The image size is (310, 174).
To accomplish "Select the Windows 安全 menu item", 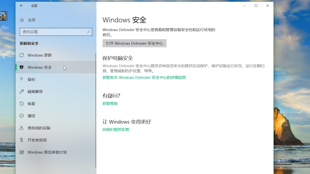I will point(56,67).
